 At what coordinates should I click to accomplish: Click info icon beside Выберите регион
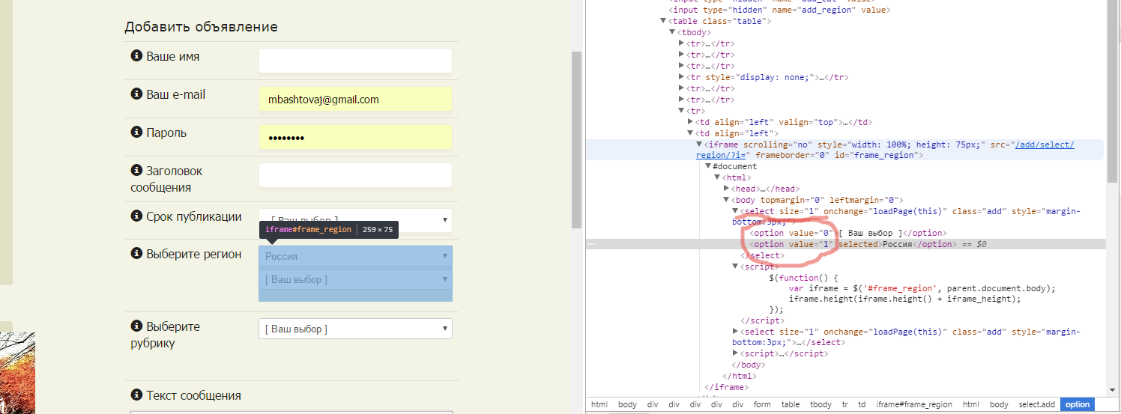click(x=136, y=254)
